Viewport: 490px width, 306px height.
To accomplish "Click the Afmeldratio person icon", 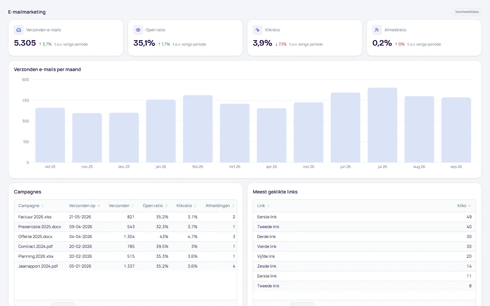I will [377, 30].
